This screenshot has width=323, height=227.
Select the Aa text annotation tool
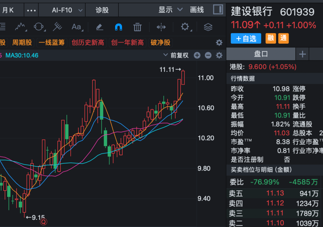(x=77, y=27)
